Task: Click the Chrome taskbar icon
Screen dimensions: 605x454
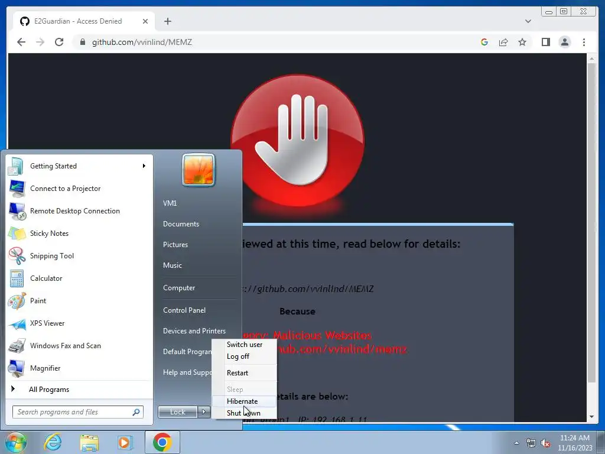Action: [162, 442]
